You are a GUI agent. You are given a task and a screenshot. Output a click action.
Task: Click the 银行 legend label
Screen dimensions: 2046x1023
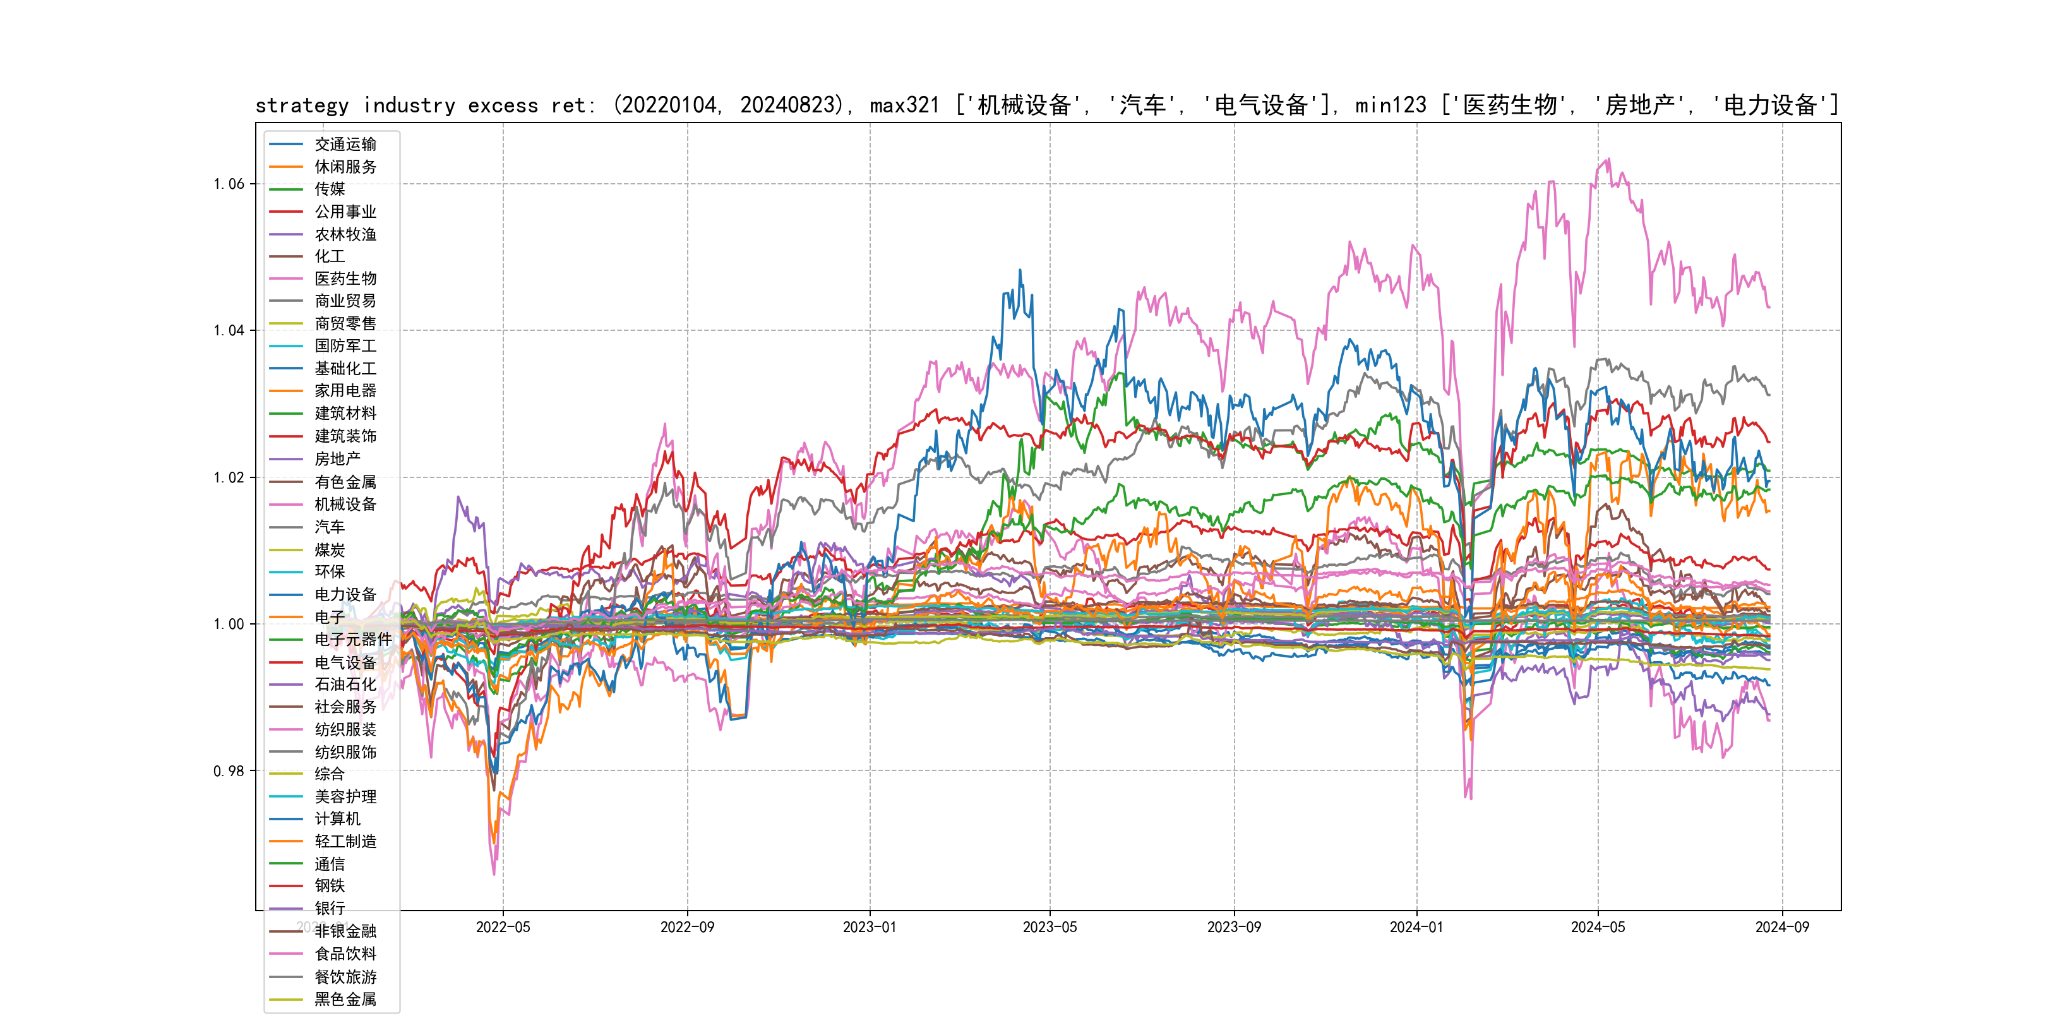330,909
